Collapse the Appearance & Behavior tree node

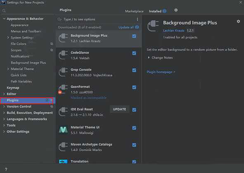pyautogui.click(x=4, y=19)
